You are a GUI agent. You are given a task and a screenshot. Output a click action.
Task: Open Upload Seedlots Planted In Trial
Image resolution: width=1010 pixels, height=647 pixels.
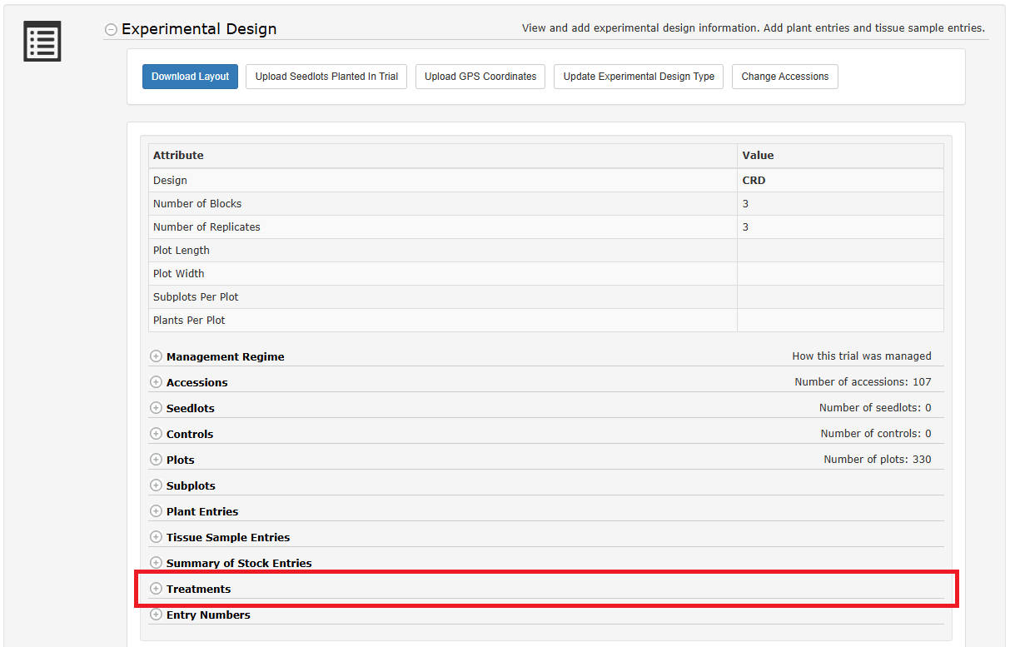tap(326, 77)
